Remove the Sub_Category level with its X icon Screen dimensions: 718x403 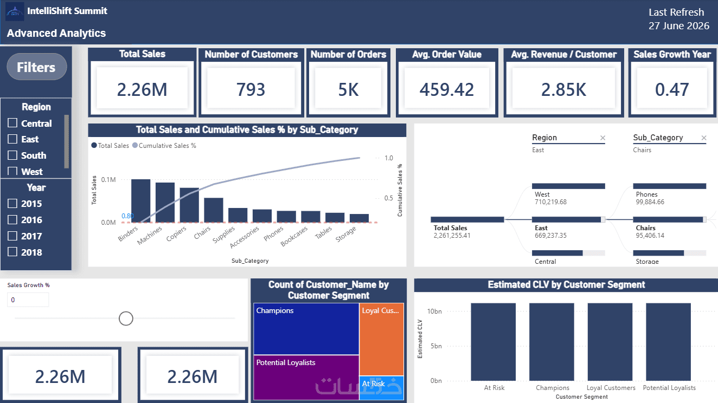tap(704, 138)
